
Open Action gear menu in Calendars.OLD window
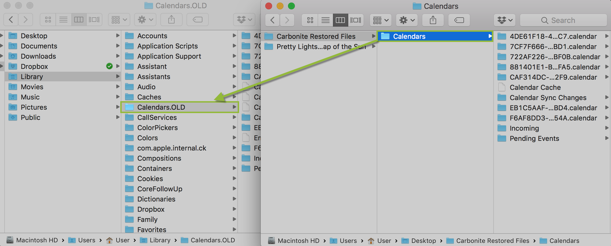tap(145, 20)
